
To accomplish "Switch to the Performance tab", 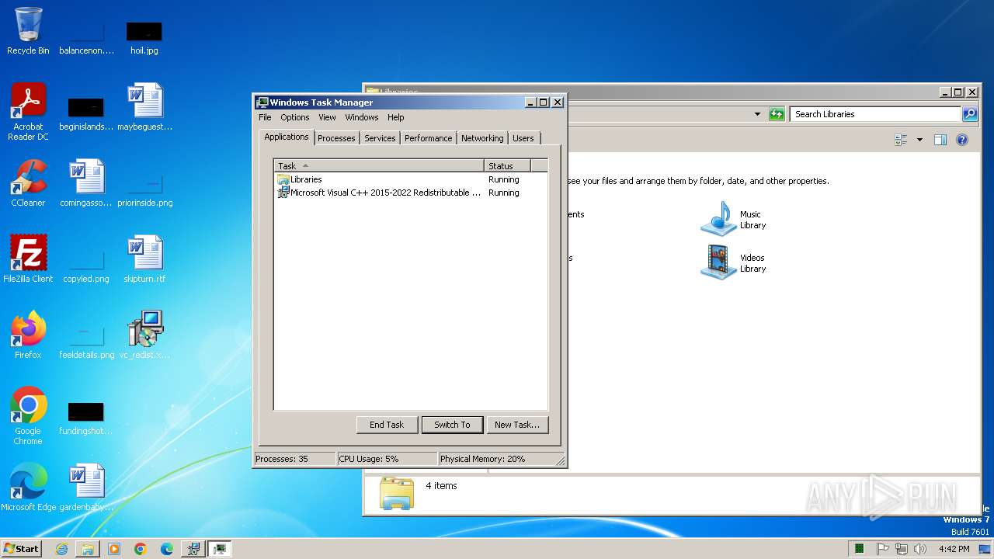I will (x=428, y=138).
